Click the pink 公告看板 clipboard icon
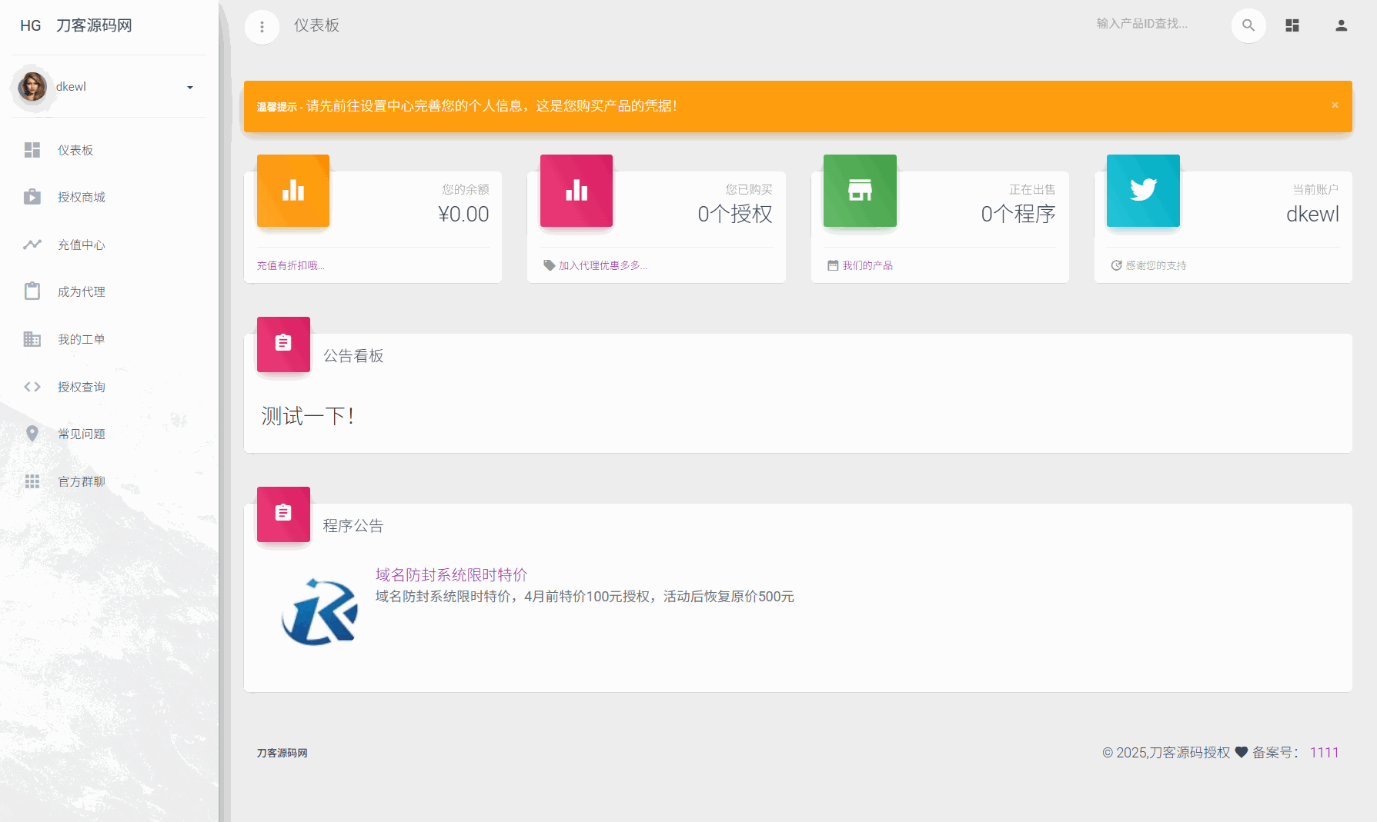The height and width of the screenshot is (822, 1377). pyautogui.click(x=283, y=344)
